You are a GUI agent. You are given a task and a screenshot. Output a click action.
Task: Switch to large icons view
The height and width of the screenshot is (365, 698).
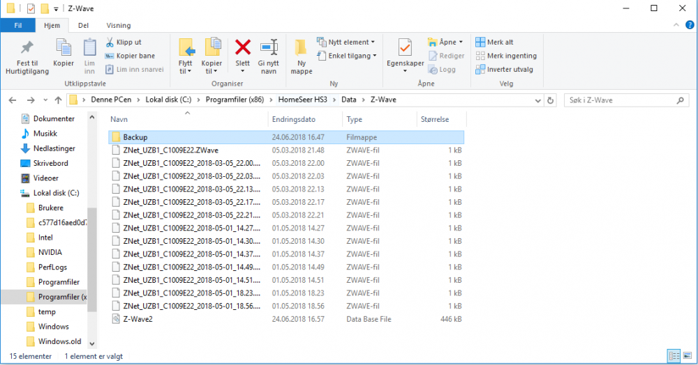[x=687, y=356]
